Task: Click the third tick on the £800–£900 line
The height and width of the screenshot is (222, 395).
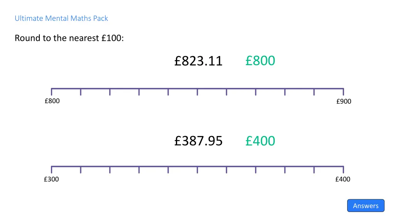Action: point(110,92)
